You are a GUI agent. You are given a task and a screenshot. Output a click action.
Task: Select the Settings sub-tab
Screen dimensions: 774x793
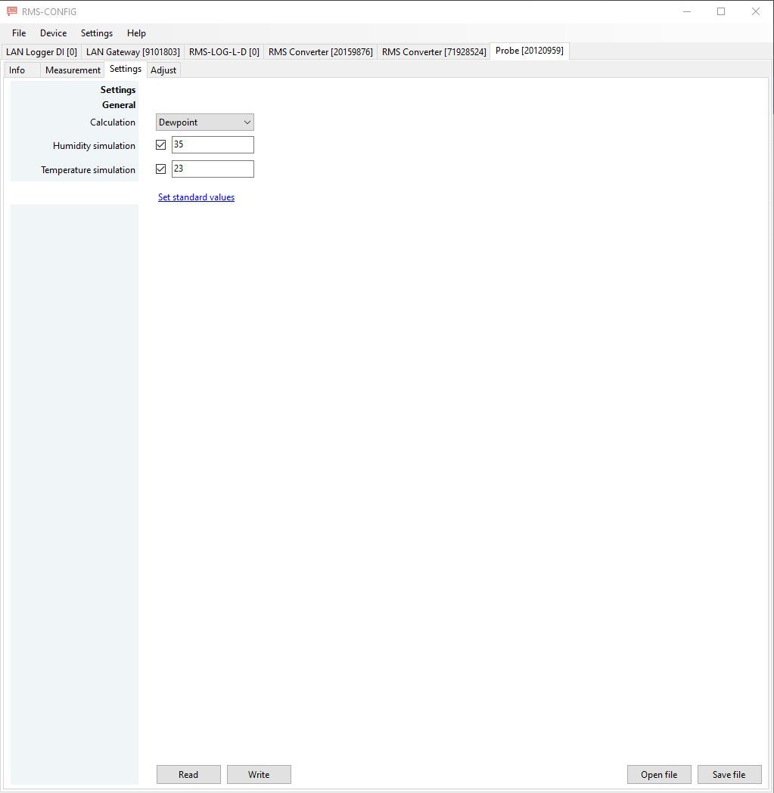[x=126, y=70]
